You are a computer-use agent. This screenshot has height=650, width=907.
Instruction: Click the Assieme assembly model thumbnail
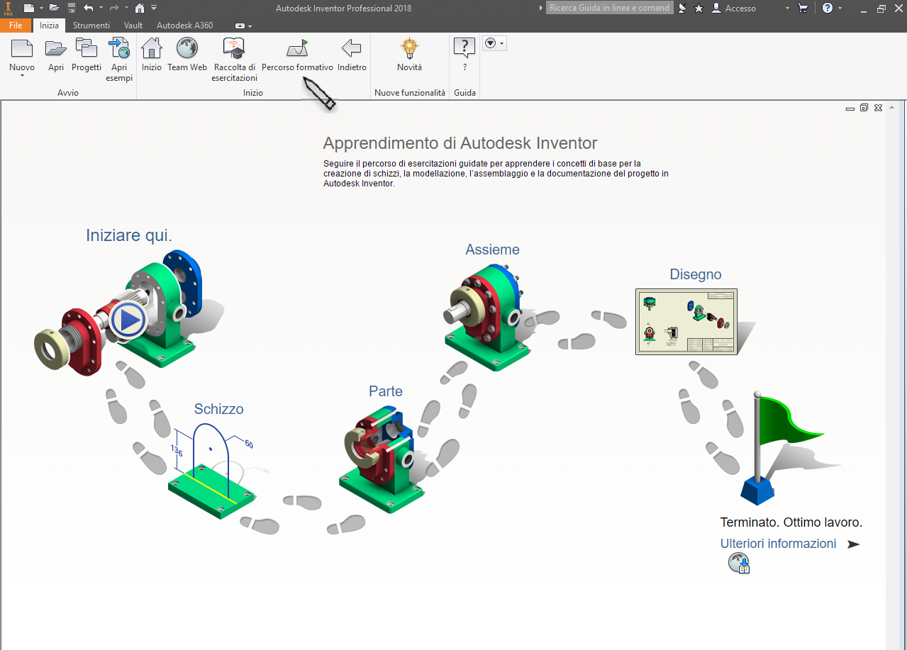[489, 317]
